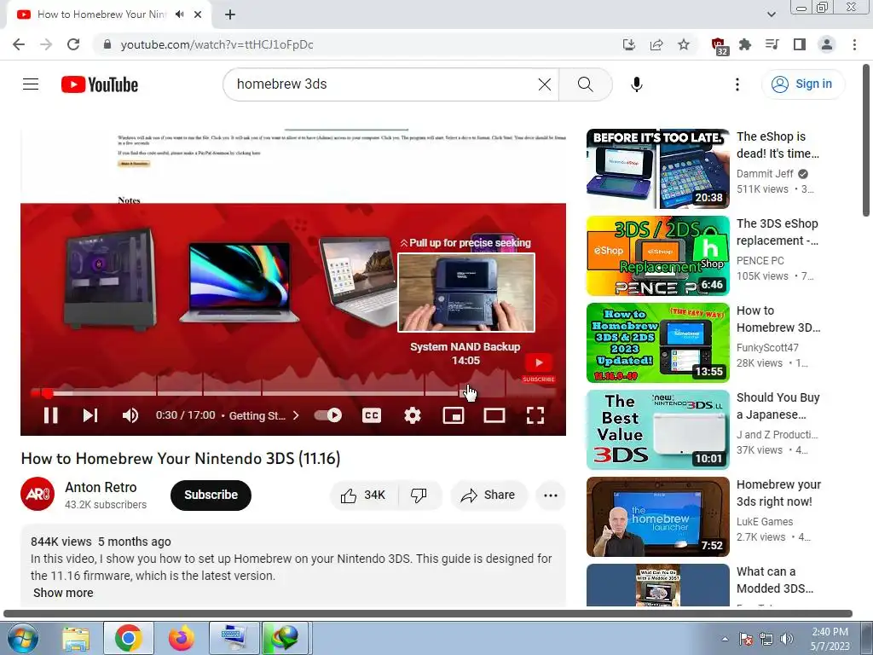This screenshot has width=873, height=655.
Task: Open media controls icon
Action: coord(772,44)
